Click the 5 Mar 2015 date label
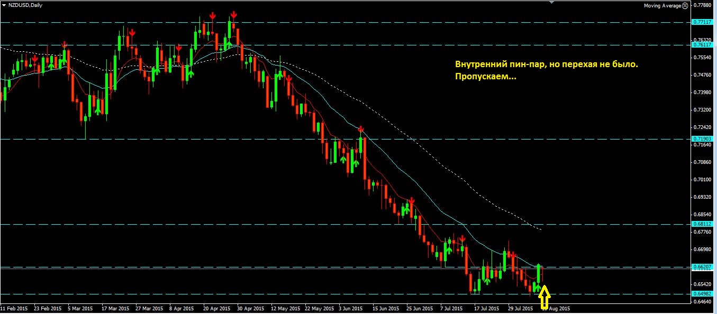717x314 pixels. tap(81, 308)
